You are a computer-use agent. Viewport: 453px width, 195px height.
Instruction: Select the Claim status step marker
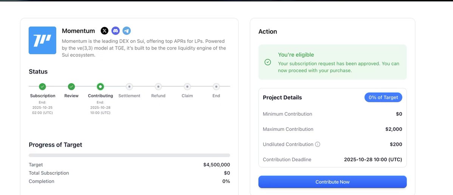(x=187, y=87)
